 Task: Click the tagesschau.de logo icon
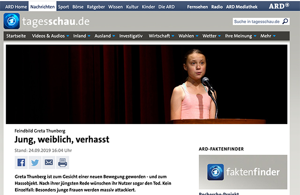click(x=11, y=21)
